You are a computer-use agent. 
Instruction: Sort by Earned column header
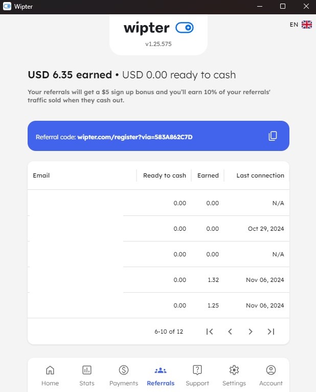pos(208,176)
